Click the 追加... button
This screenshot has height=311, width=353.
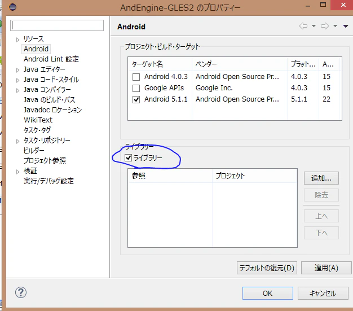coord(321,178)
